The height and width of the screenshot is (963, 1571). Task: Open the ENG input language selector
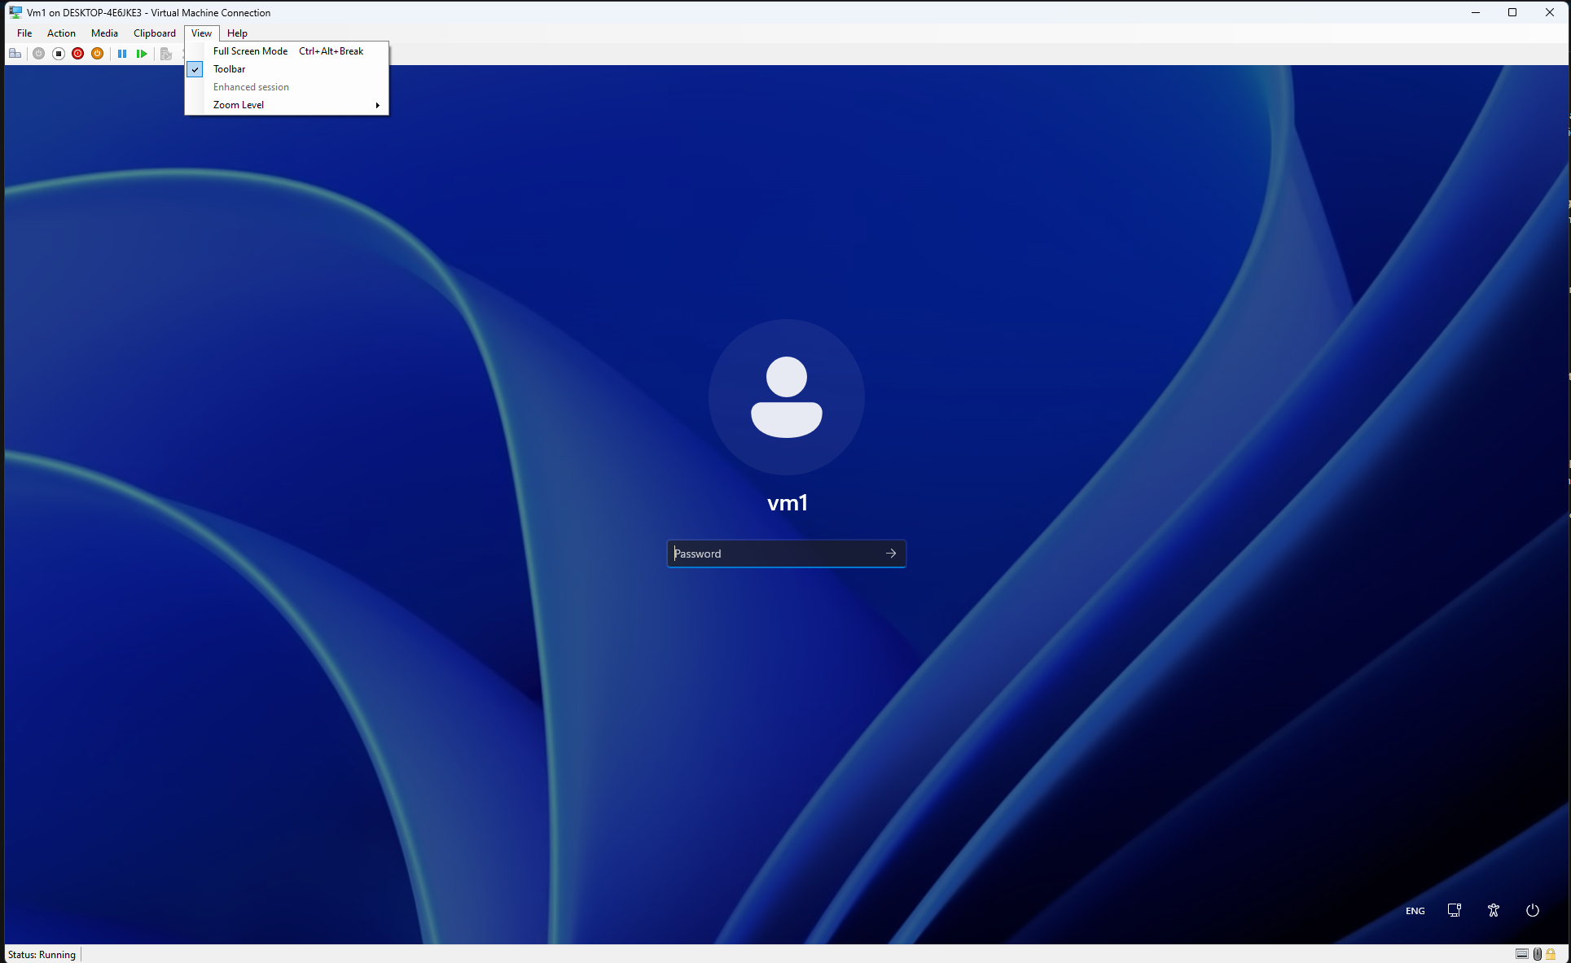coord(1415,911)
